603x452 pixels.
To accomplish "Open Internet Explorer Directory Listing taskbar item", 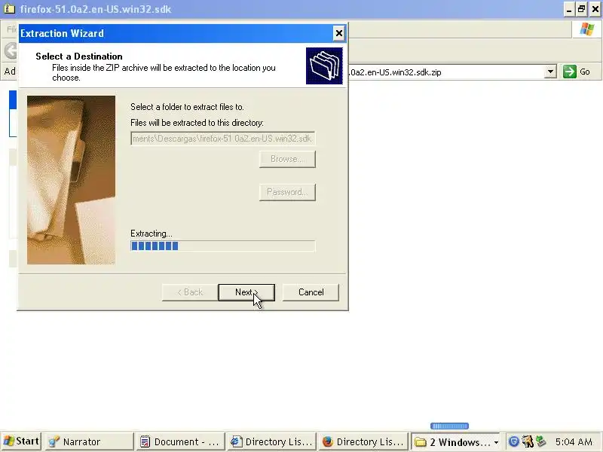I will click(271, 441).
